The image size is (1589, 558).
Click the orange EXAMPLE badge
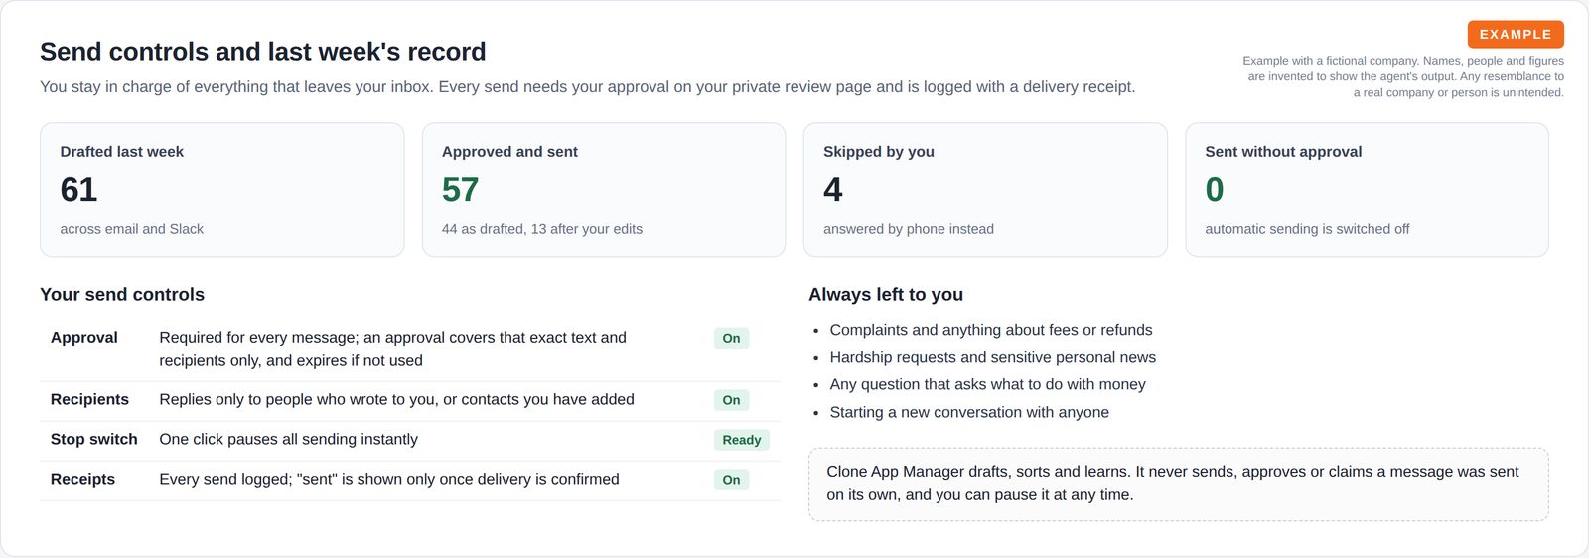point(1516,34)
